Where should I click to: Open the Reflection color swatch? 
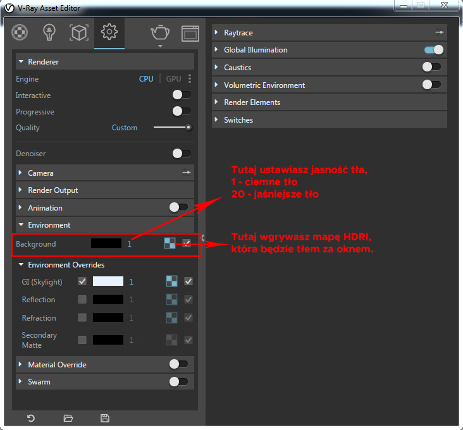pos(108,299)
